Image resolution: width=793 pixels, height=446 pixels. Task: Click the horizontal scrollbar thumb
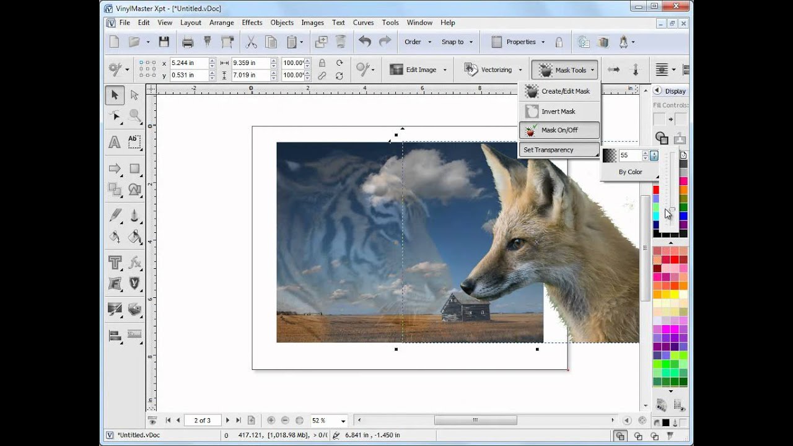click(x=475, y=420)
